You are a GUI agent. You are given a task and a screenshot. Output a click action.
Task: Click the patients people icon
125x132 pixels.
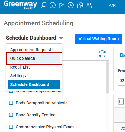(x=89, y=5)
